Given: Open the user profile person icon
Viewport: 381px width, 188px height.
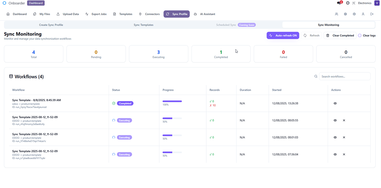Looking at the screenshot, I should pyautogui.click(x=363, y=14).
